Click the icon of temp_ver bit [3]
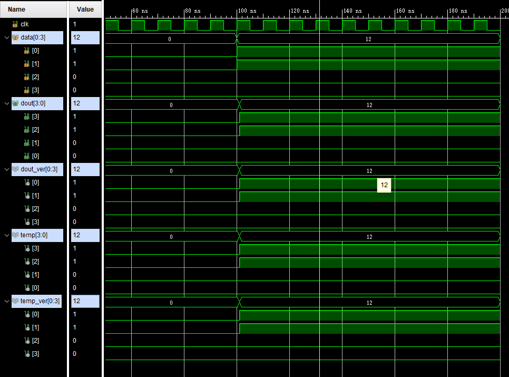This screenshot has width=509, height=377. click(27, 354)
